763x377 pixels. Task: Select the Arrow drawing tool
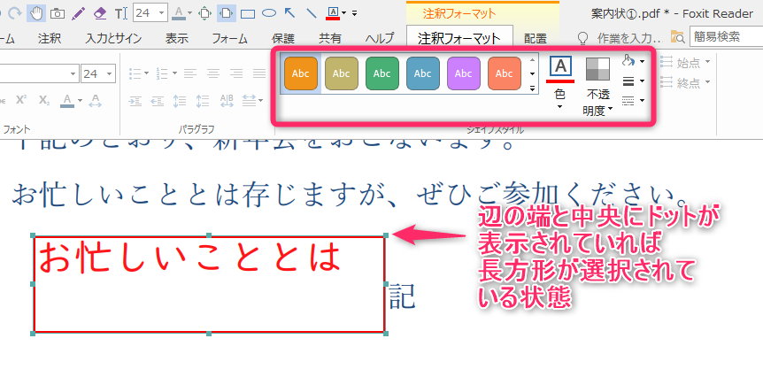coord(290,13)
